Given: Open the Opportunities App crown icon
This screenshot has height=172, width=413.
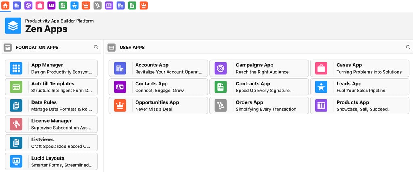Looking at the screenshot, I should click(x=120, y=106).
